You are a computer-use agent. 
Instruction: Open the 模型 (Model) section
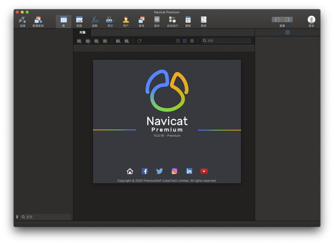click(188, 22)
